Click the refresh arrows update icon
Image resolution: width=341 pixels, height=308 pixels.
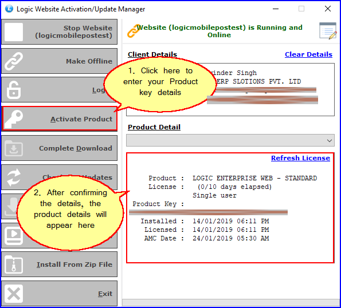click(14, 177)
